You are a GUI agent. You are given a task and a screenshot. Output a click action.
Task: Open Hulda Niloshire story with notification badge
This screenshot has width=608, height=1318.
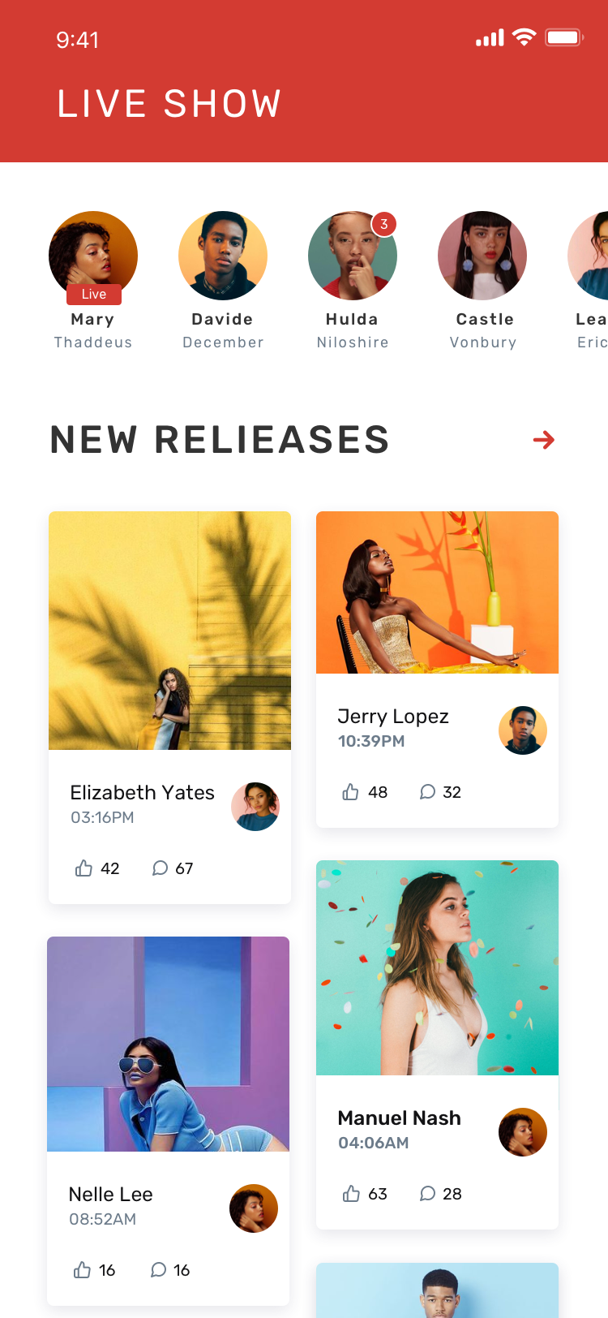tap(353, 256)
